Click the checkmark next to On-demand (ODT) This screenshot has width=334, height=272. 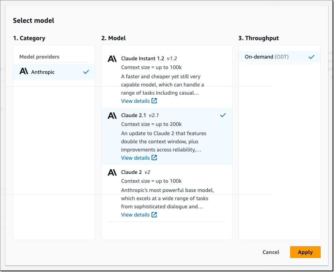[x=312, y=57]
